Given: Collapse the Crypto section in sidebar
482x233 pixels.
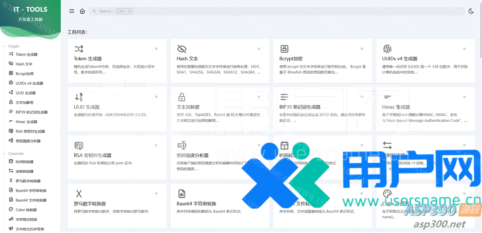Looking at the screenshot, I should pyautogui.click(x=11, y=46).
